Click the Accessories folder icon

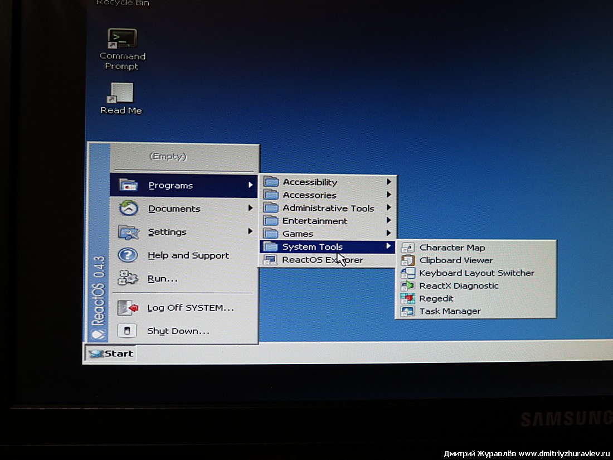coord(270,195)
